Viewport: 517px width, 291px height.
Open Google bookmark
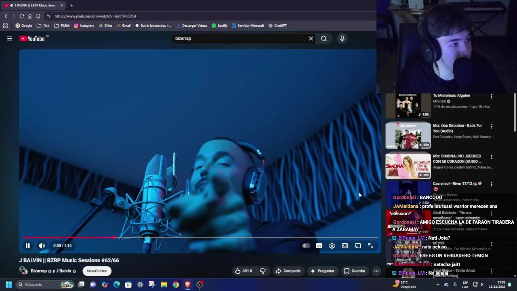tap(23, 25)
